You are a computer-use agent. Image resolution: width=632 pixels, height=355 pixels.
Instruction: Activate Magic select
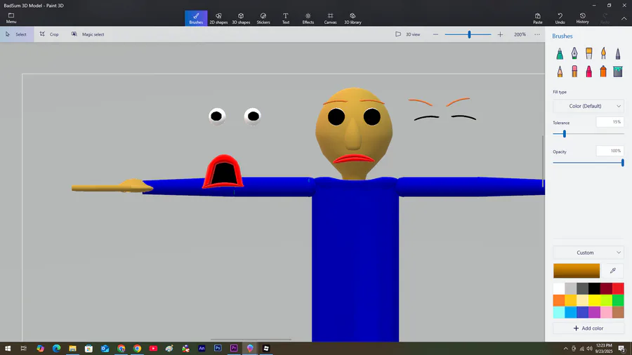pyautogui.click(x=88, y=34)
